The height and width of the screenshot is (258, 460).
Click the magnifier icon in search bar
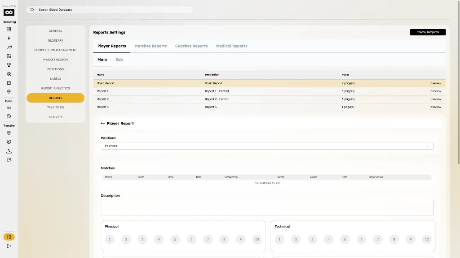click(x=32, y=10)
